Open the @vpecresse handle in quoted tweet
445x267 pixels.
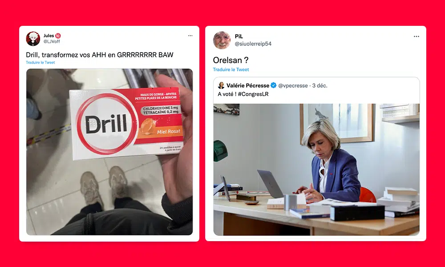[x=293, y=86]
